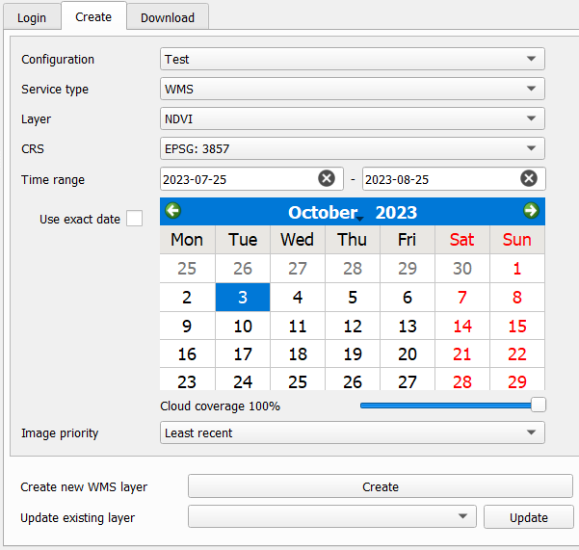Expand the Service type dropdown

pos(352,89)
